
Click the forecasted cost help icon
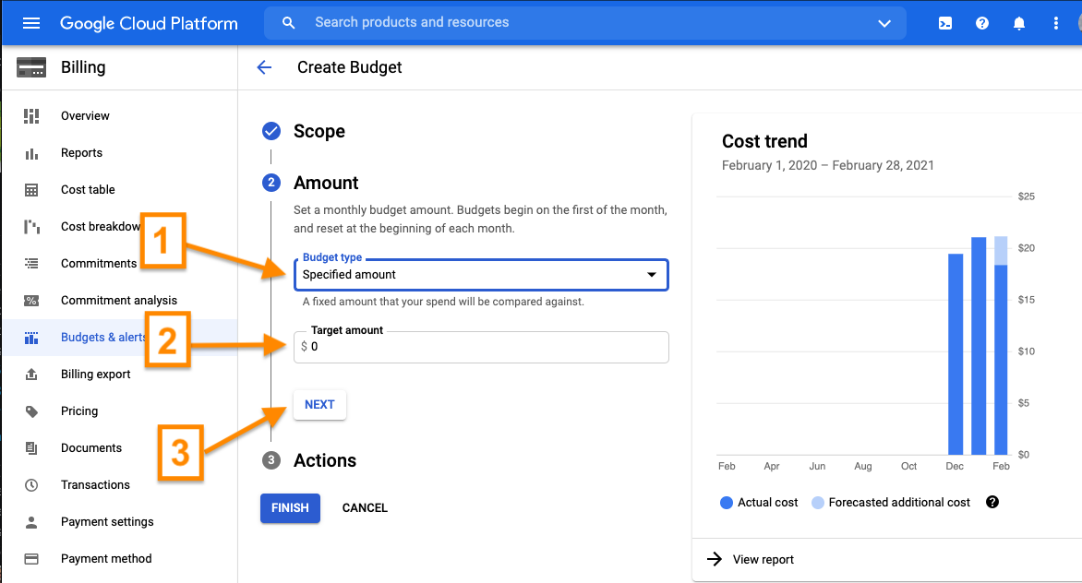click(992, 503)
